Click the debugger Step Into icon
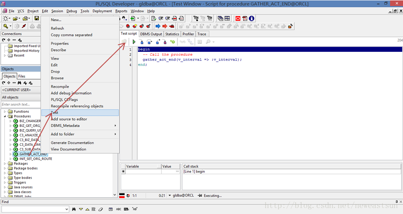Viewport: 403px width, 214px height. (141, 42)
